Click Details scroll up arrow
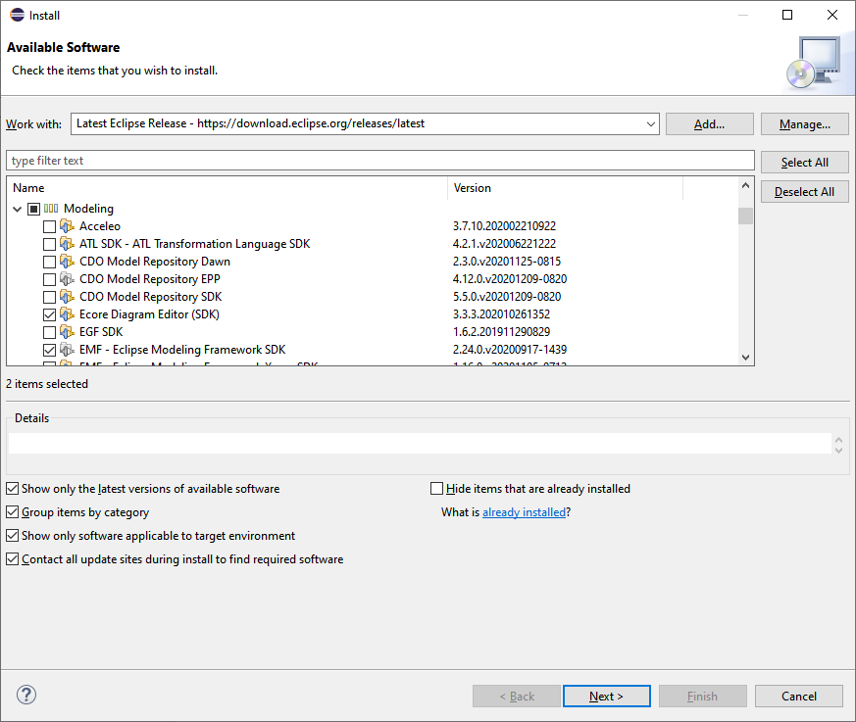The width and height of the screenshot is (856, 722). pos(839,440)
